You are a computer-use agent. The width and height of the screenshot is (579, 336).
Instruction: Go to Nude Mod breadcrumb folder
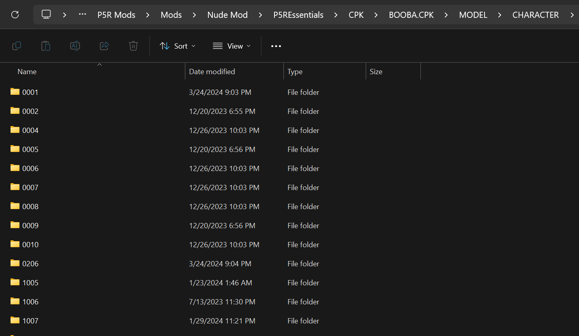(227, 15)
